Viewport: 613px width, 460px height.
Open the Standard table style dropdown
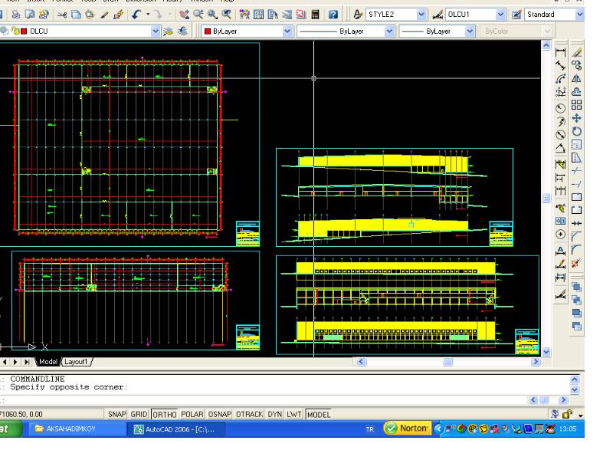580,15
